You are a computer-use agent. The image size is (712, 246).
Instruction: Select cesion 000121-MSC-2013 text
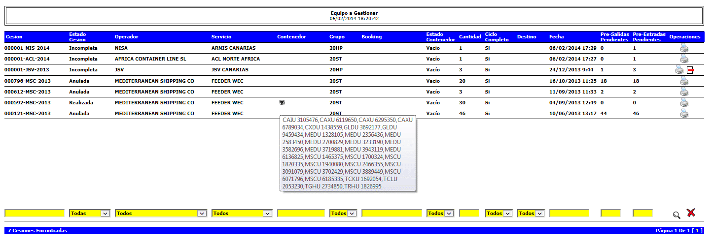[x=28, y=113]
